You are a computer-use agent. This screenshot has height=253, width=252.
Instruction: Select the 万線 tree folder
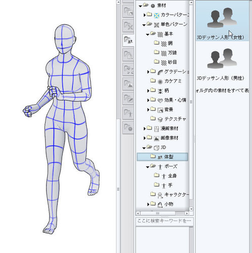click(x=165, y=53)
